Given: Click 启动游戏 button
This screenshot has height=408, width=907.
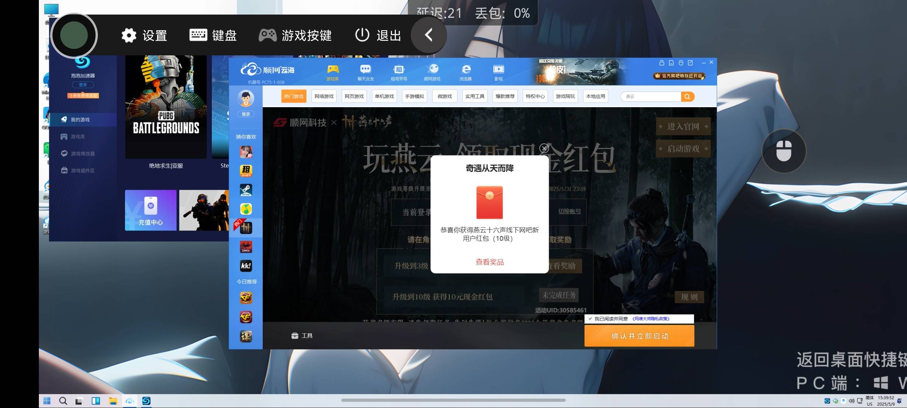Looking at the screenshot, I should 683,149.
